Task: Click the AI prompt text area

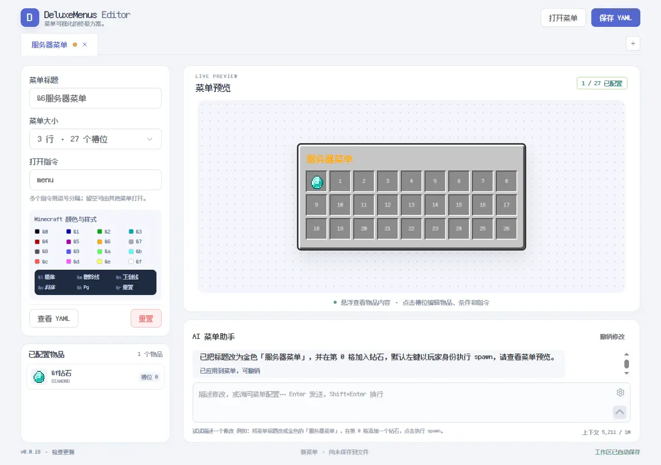Action: coord(412,402)
